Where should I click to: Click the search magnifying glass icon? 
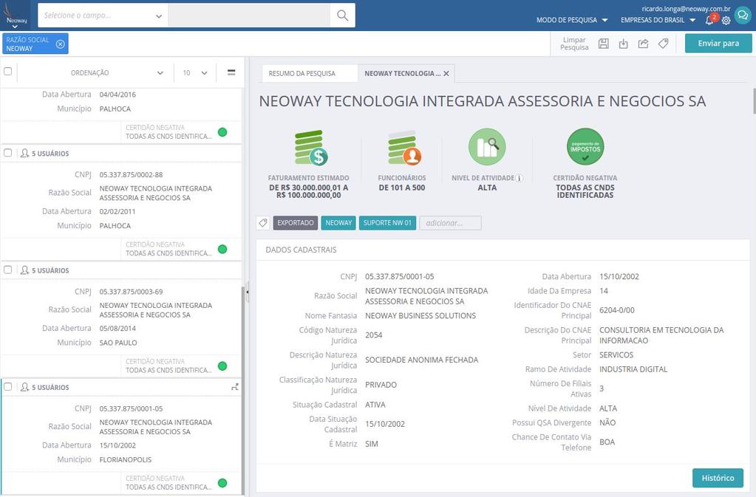[x=341, y=15]
